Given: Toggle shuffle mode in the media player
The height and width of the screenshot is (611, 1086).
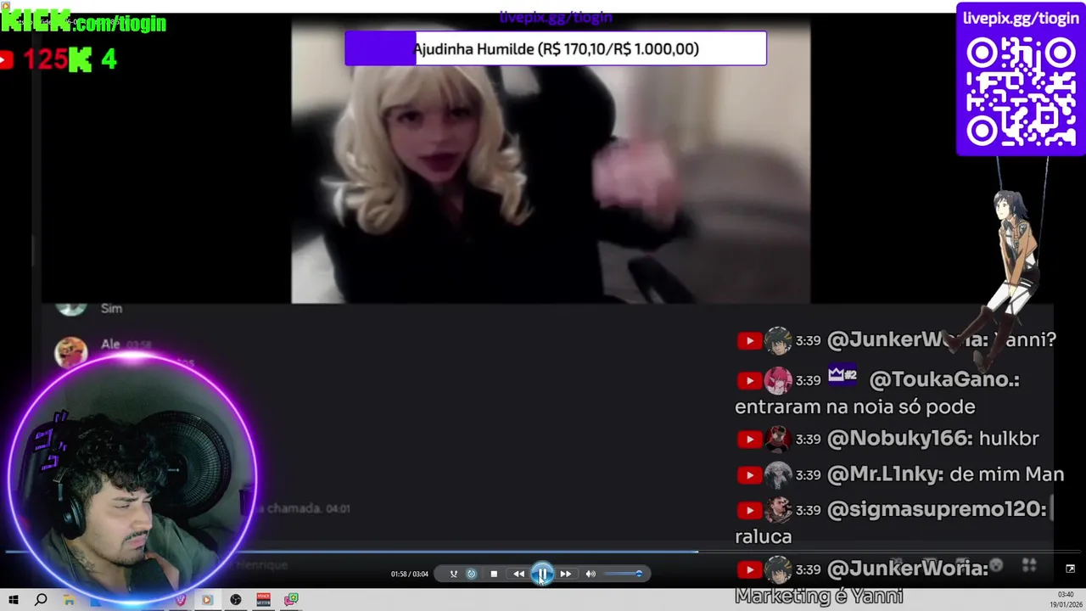Looking at the screenshot, I should point(453,575).
